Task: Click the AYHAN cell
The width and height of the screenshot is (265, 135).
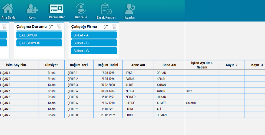Action: click(x=169, y=85)
